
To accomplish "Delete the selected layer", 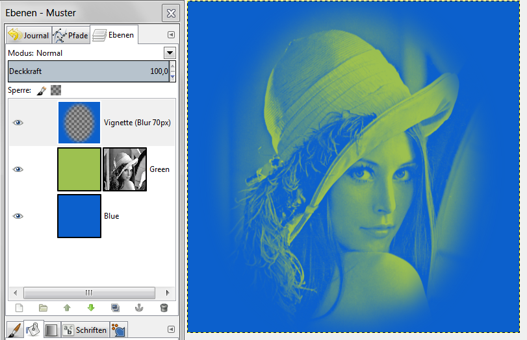I will [164, 308].
